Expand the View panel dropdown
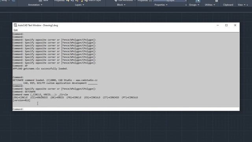This screenshot has height=142, width=252. (x=241, y=5)
